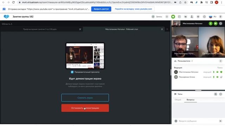
Task: Click the screen share preview thumbnail
Action: (x=85, y=56)
